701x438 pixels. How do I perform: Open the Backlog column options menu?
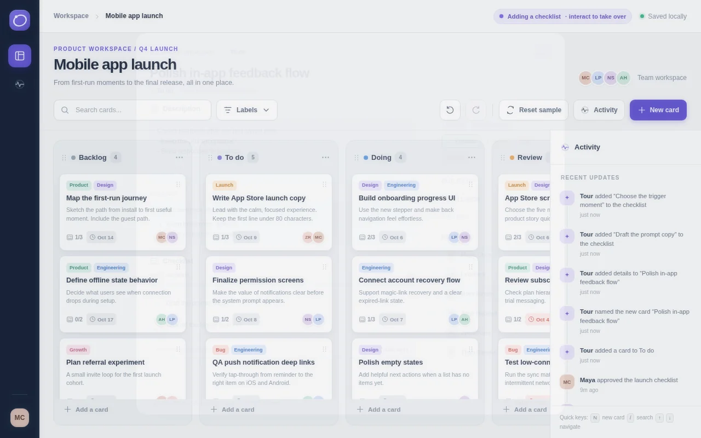[x=179, y=158]
